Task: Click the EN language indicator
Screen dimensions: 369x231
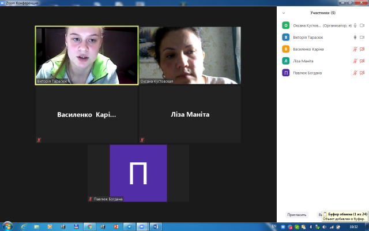Action: pos(274,226)
